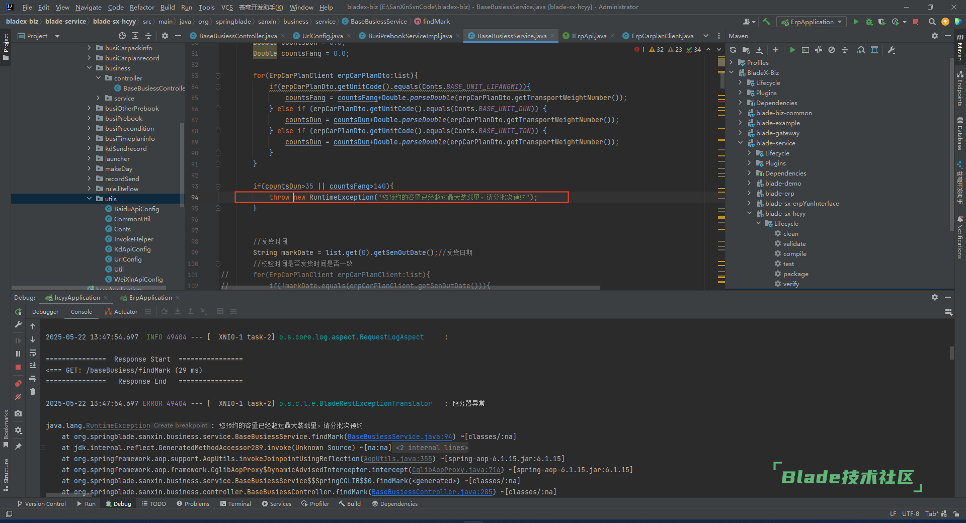Image resolution: width=966 pixels, height=523 pixels.
Task: Expand Profiles node in Maven panel
Action: click(732, 62)
